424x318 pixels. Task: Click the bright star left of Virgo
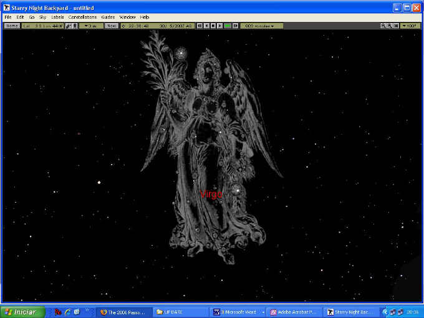pos(99,183)
